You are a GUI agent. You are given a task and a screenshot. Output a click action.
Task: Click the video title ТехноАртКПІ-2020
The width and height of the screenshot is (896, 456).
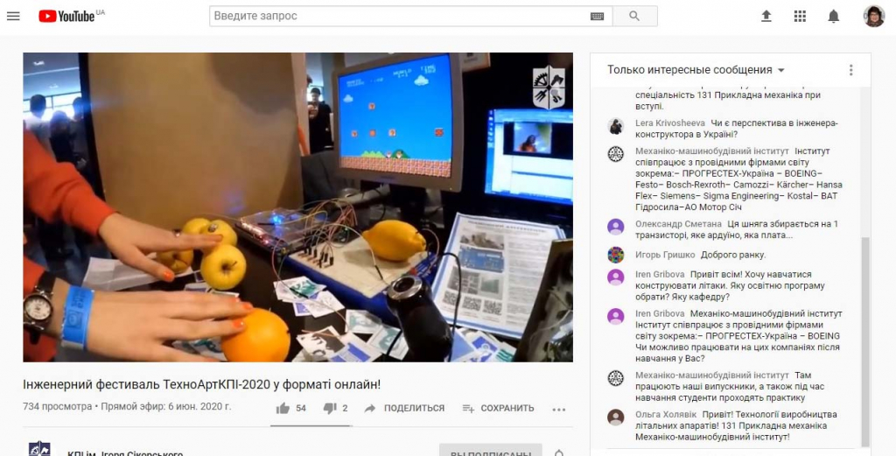tap(202, 384)
